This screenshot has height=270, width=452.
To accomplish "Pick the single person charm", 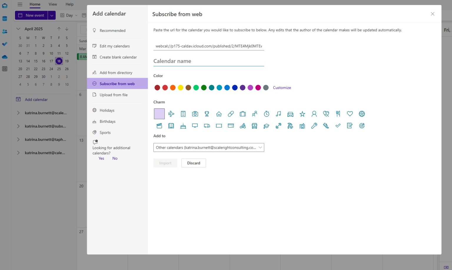I will click(314, 114).
